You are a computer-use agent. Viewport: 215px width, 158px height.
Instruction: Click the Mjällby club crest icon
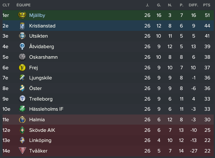(x=22, y=15)
